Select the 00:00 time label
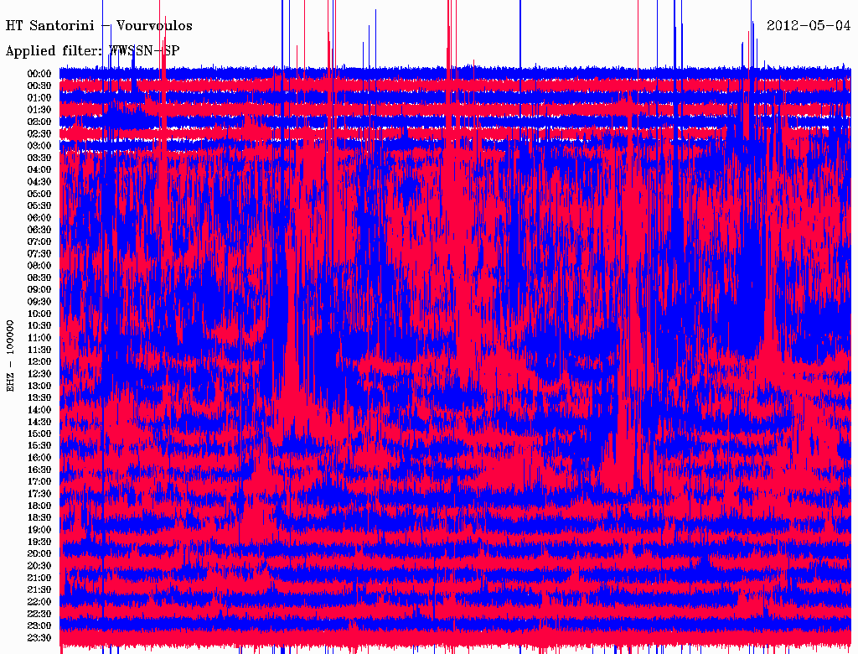This screenshot has width=858, height=654. point(39,74)
